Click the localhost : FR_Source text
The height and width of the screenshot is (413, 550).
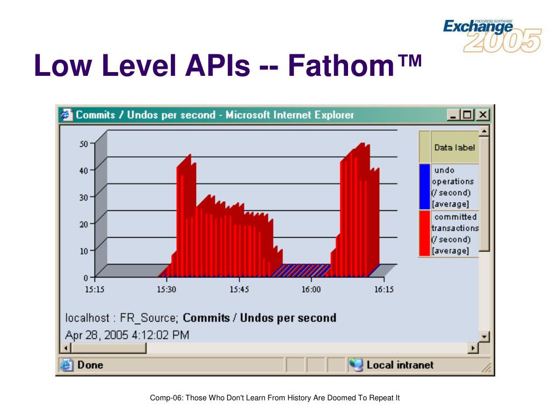click(x=122, y=318)
